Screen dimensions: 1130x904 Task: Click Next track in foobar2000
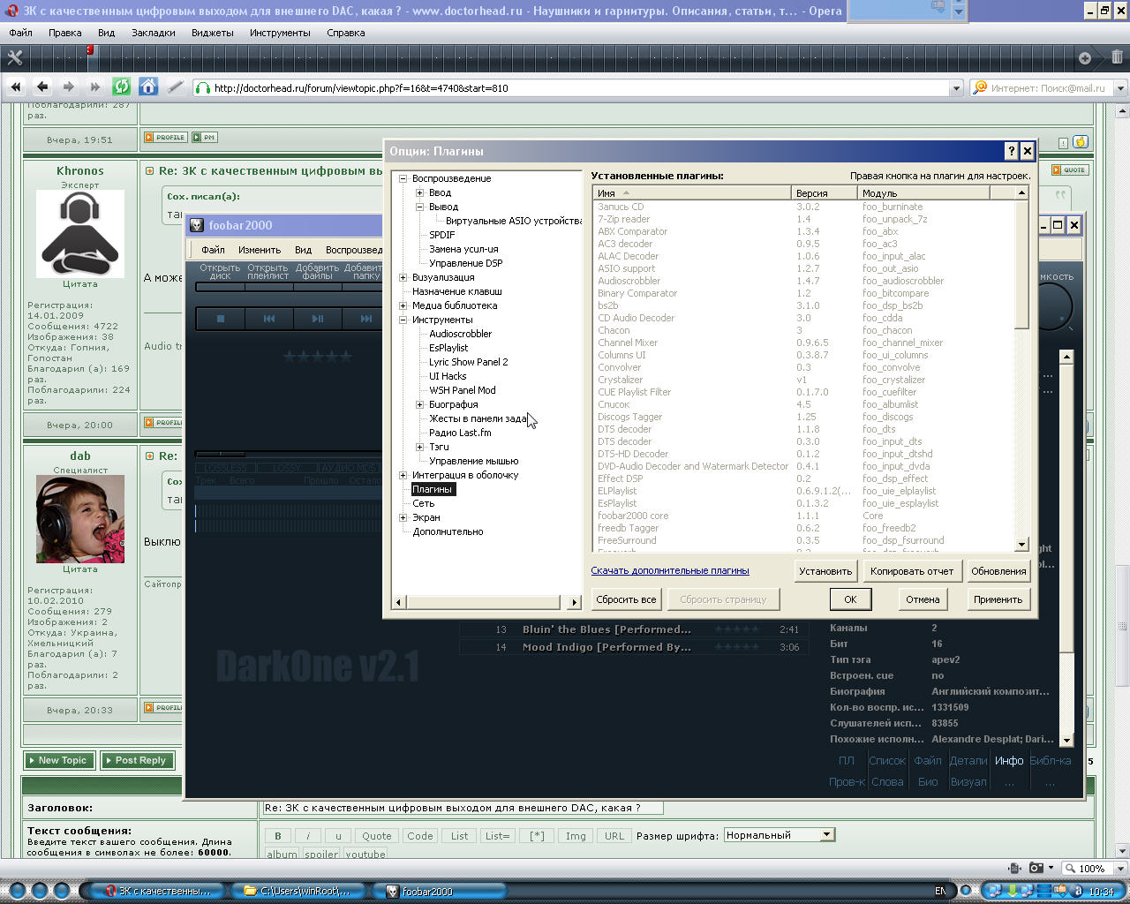(365, 319)
